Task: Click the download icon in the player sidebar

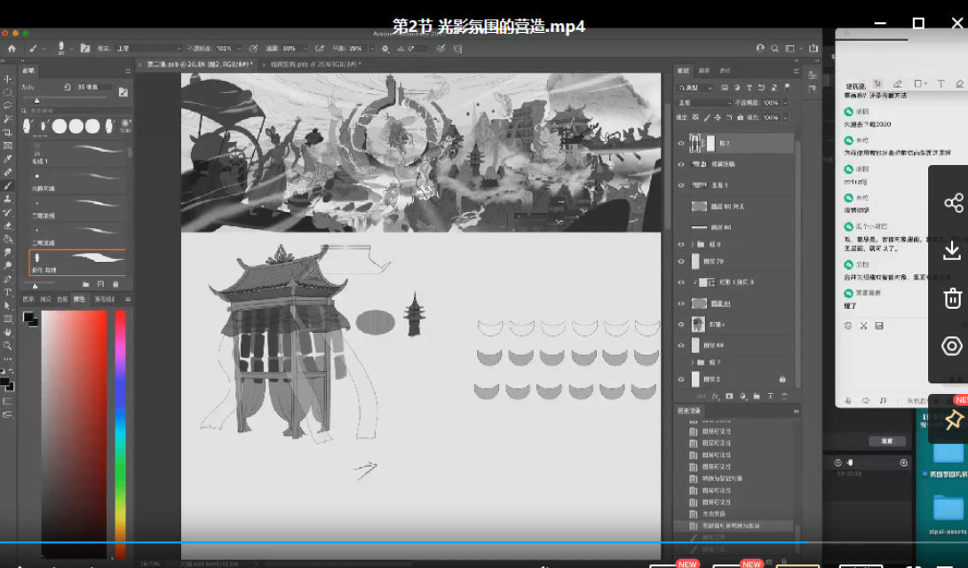Action: tap(953, 250)
